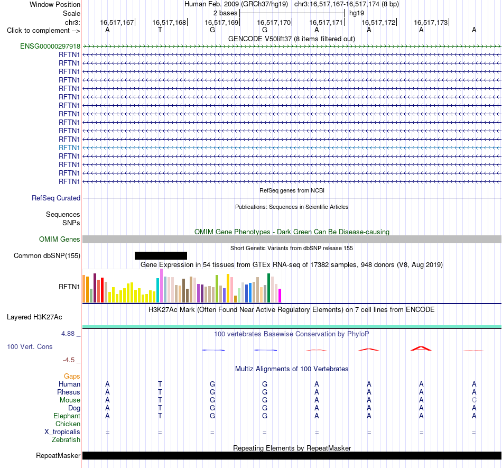
Task: Click 'Multiz Alignments of 100 Vertebrates' title
Action: 292,369
